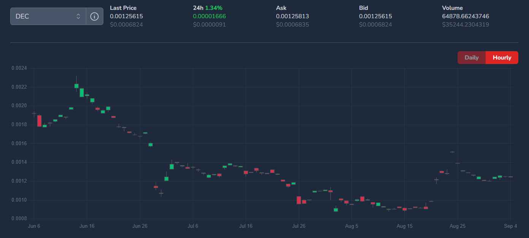The height and width of the screenshot is (238, 529).
Task: Select the 0.0014 price axis label
Action: click(x=19, y=162)
